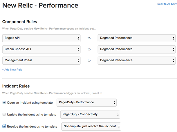Add a new component rule

12,70
